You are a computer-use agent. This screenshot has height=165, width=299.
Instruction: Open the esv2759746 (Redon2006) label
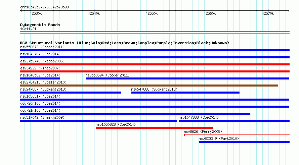(42, 61)
